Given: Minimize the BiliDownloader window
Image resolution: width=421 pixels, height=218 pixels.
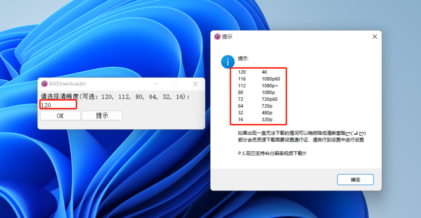Looking at the screenshot, I should 156,84.
